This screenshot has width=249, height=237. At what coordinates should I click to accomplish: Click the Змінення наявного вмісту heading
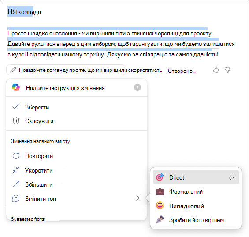tap(41, 141)
